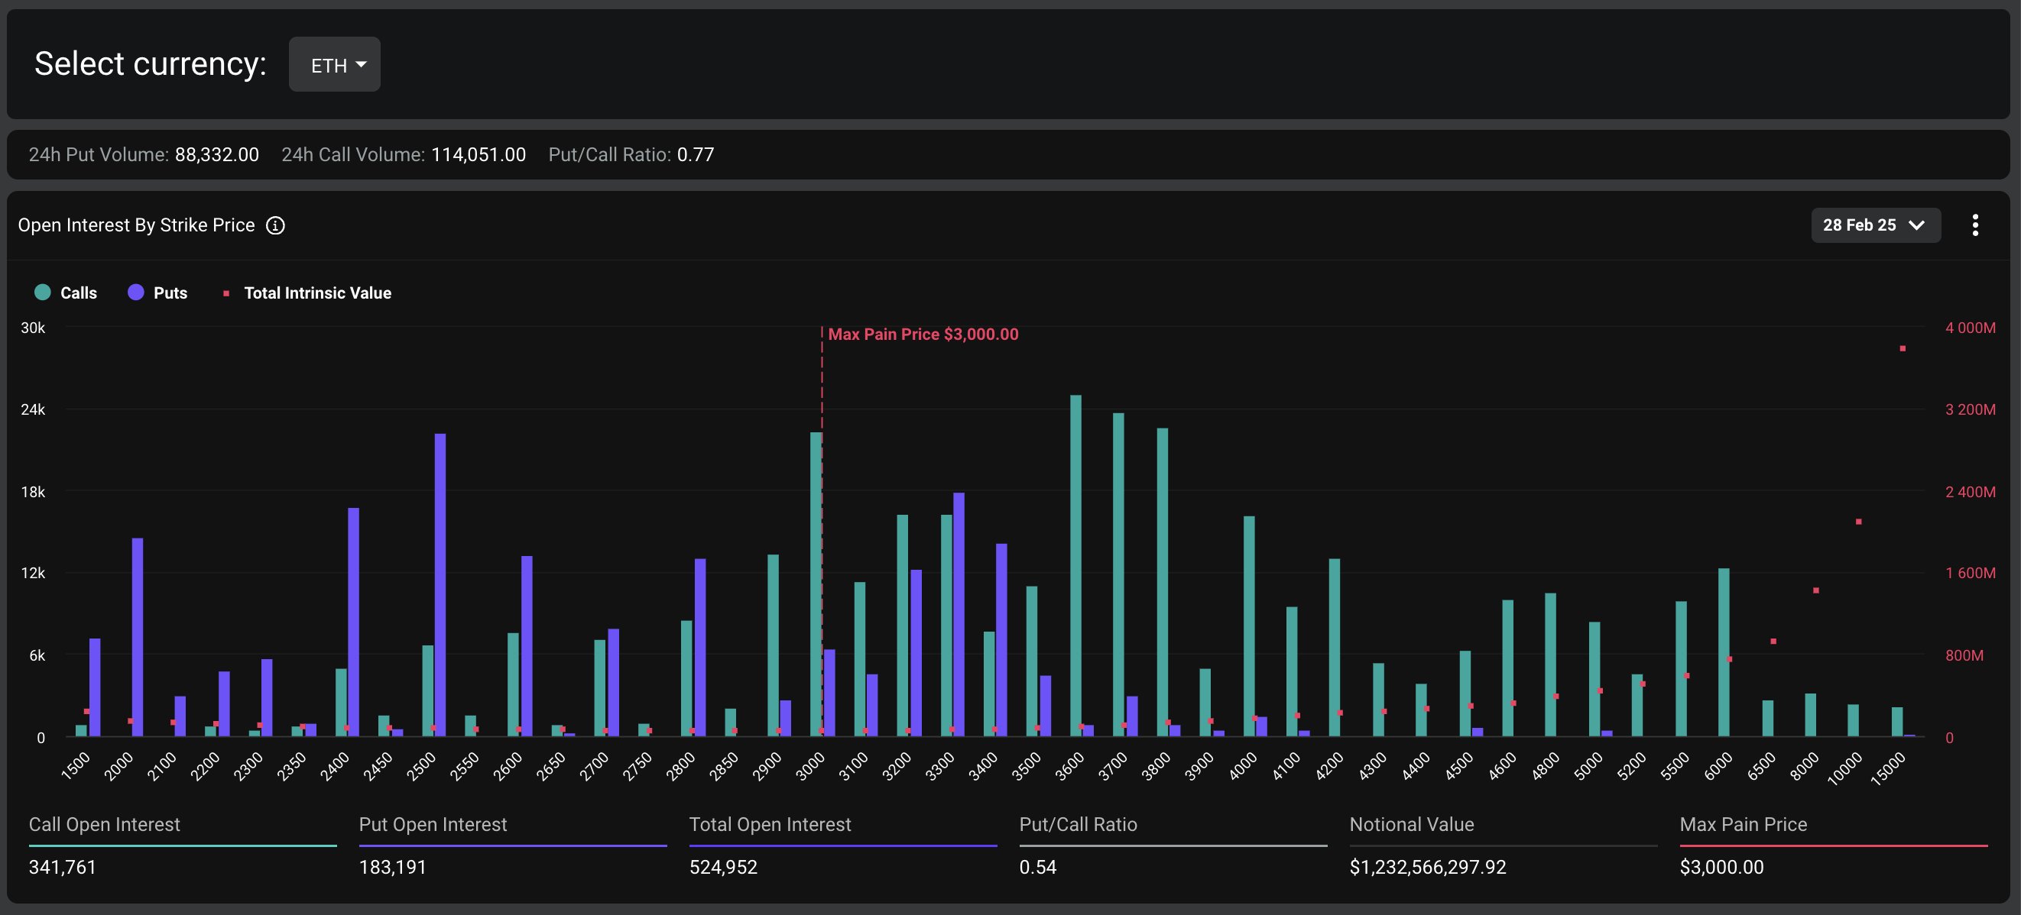Click the put bar at 2500 strike
The height and width of the screenshot is (915, 2021).
(x=440, y=584)
